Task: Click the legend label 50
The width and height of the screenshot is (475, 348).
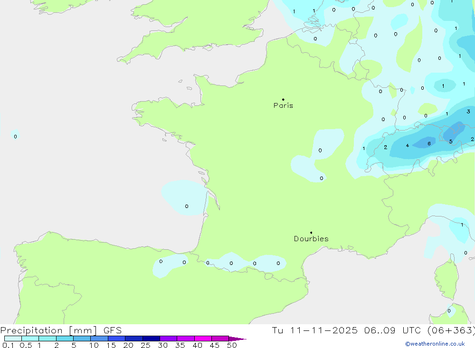Action: click(x=232, y=345)
